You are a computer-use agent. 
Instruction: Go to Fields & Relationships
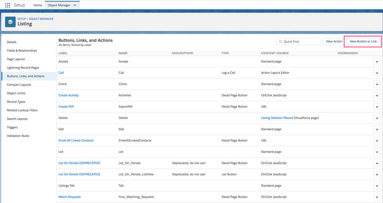pos(22,51)
